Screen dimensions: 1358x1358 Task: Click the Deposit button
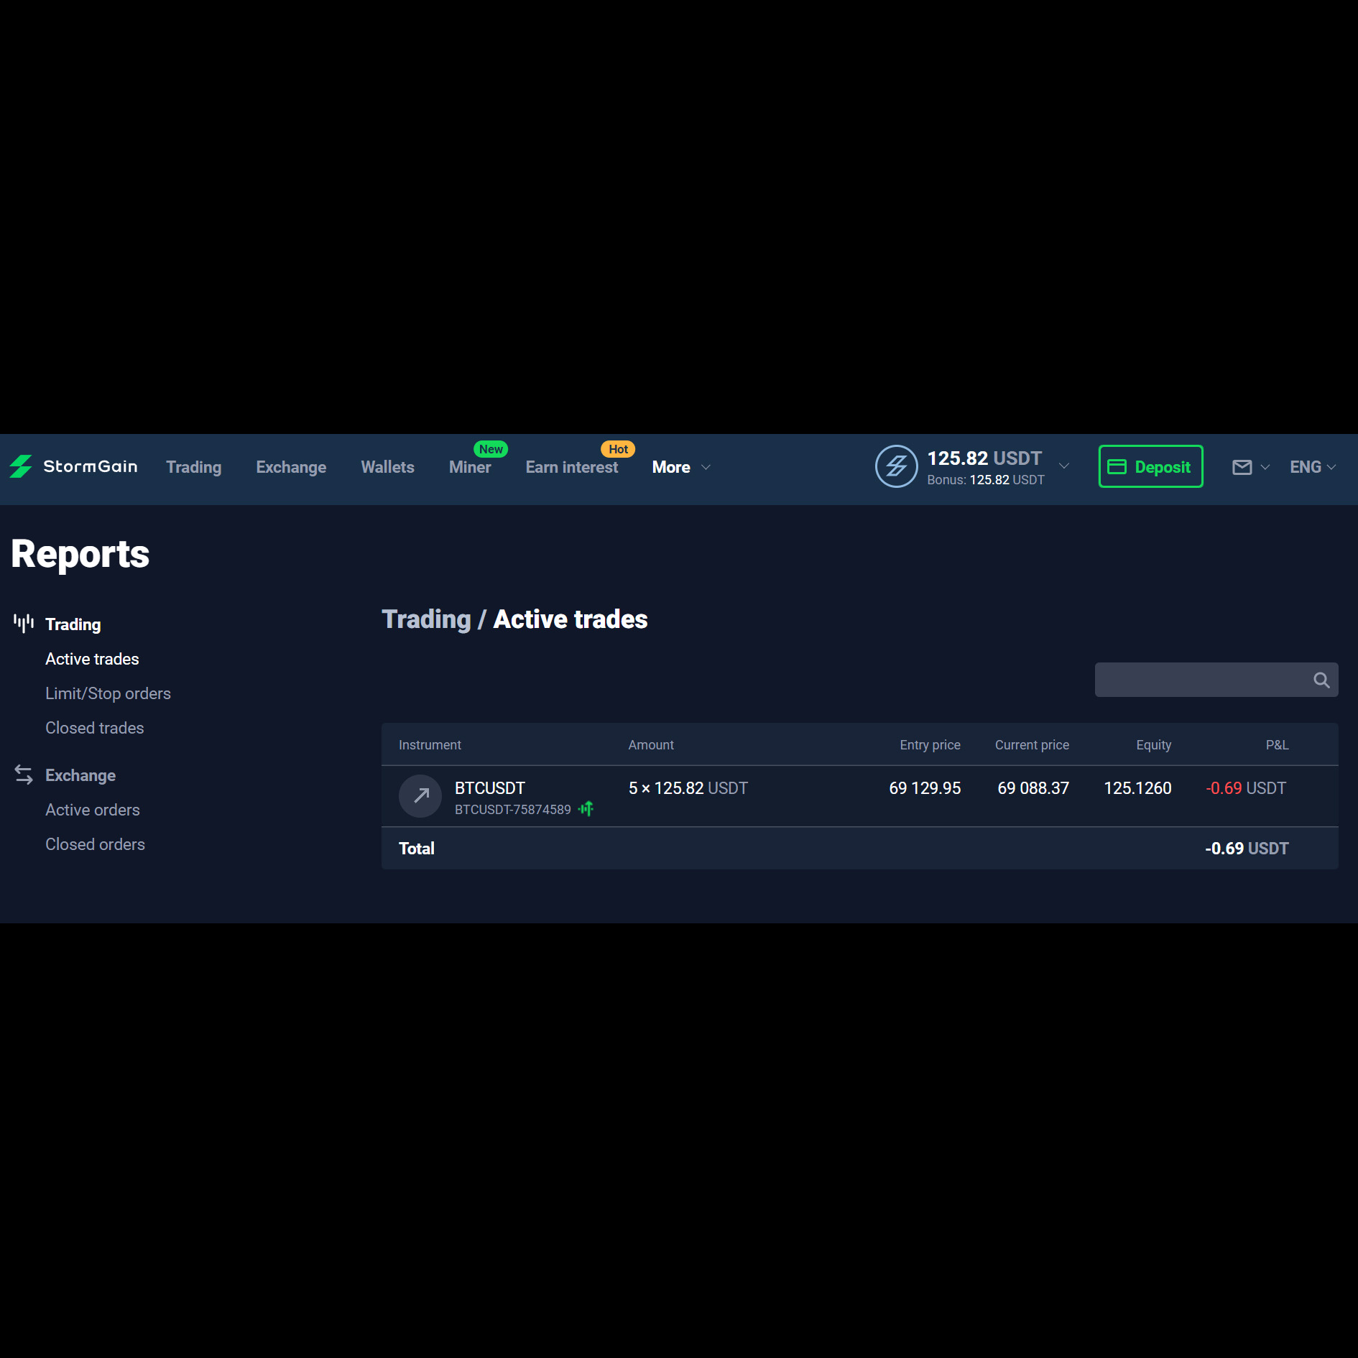tap(1150, 466)
